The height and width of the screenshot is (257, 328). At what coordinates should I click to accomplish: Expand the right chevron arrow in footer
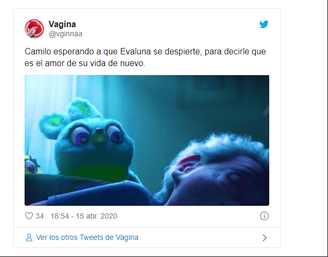coord(264,238)
